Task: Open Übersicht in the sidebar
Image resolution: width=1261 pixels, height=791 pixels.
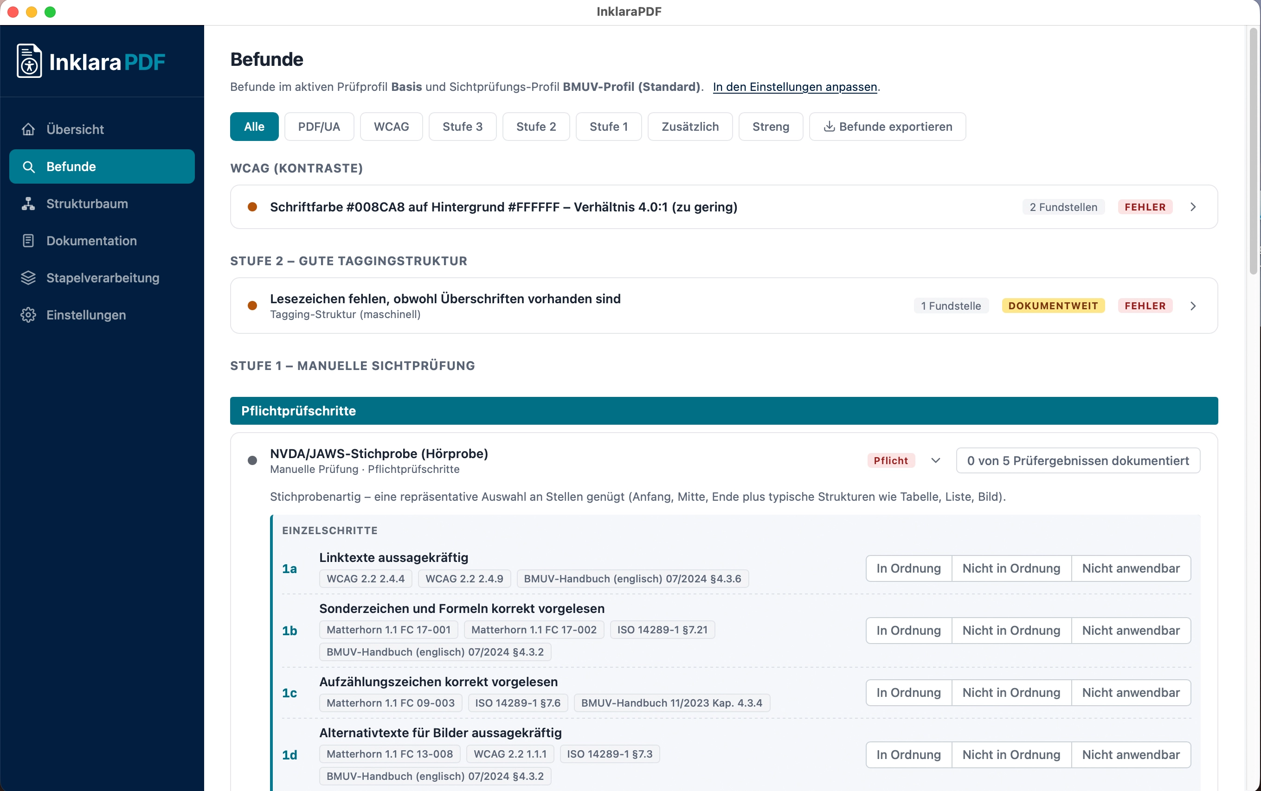Action: (x=102, y=129)
